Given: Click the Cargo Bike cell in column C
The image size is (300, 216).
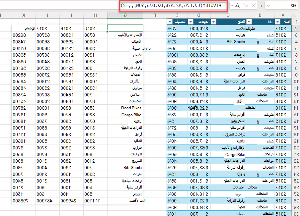Looking at the screenshot, I should coord(235,154).
